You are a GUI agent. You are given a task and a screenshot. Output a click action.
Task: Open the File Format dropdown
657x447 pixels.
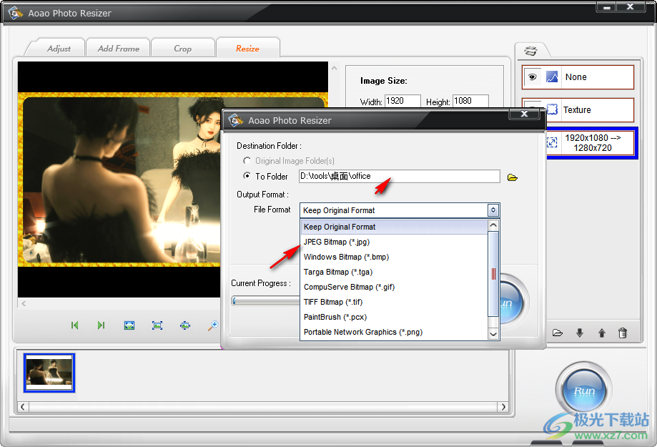493,210
